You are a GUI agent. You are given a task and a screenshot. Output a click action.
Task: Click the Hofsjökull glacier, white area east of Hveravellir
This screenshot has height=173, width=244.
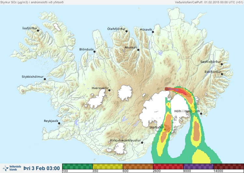[125, 93]
